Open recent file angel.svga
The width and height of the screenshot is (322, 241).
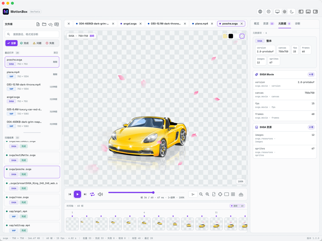(x=32, y=99)
